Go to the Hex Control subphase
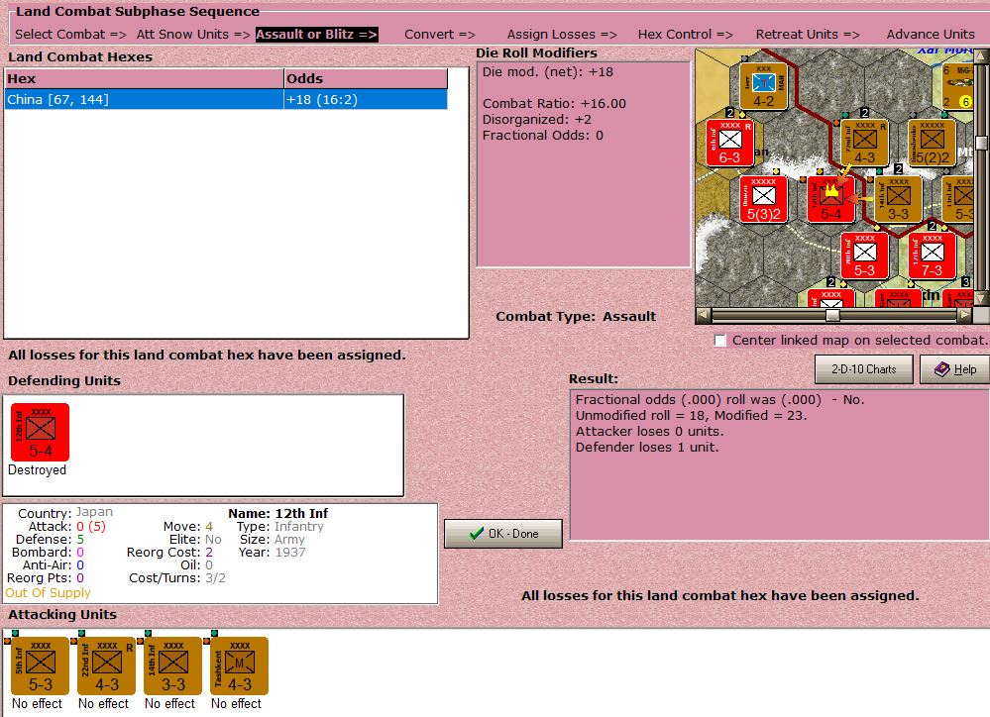Viewport: 990px width, 717px height. click(686, 34)
